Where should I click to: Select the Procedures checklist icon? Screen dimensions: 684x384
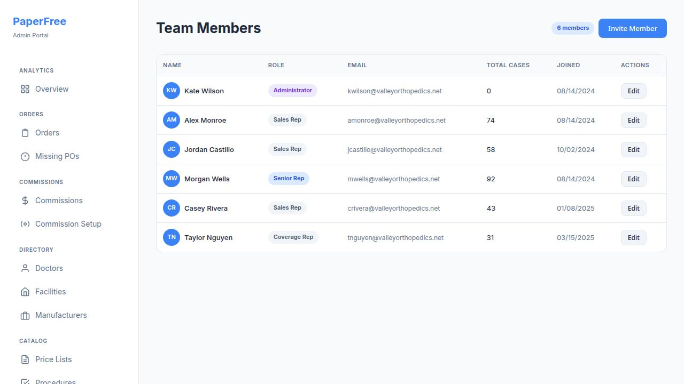pos(25,381)
